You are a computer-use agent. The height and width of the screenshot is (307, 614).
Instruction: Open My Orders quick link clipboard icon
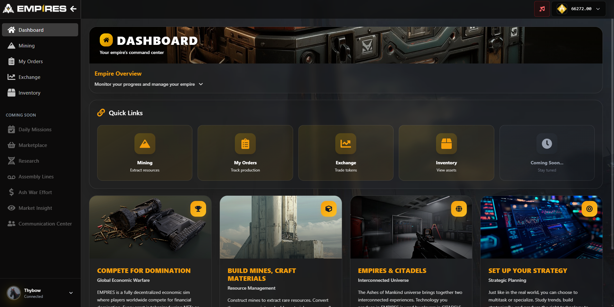point(245,144)
